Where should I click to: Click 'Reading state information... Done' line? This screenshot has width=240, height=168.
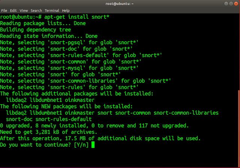(49, 36)
